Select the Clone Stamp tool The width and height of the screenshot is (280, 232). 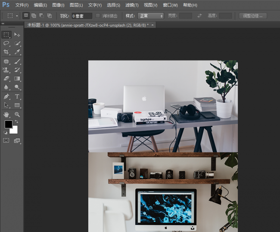point(6,70)
